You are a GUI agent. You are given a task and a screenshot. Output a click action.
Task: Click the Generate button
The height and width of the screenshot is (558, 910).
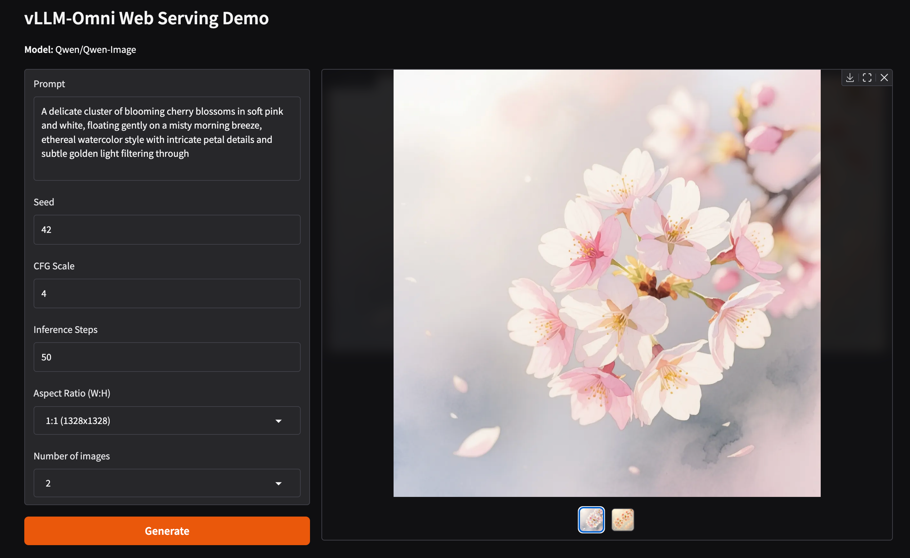pos(167,531)
